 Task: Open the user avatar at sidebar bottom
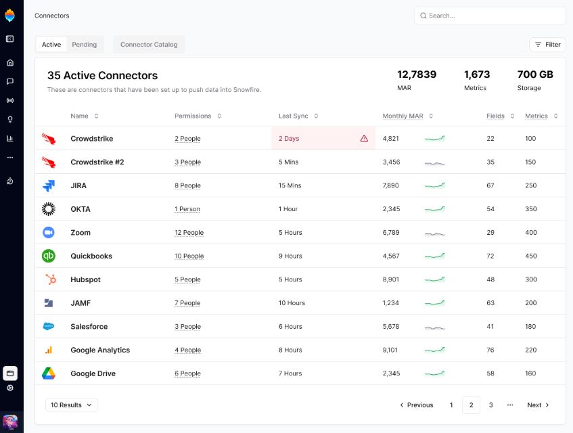point(10,422)
